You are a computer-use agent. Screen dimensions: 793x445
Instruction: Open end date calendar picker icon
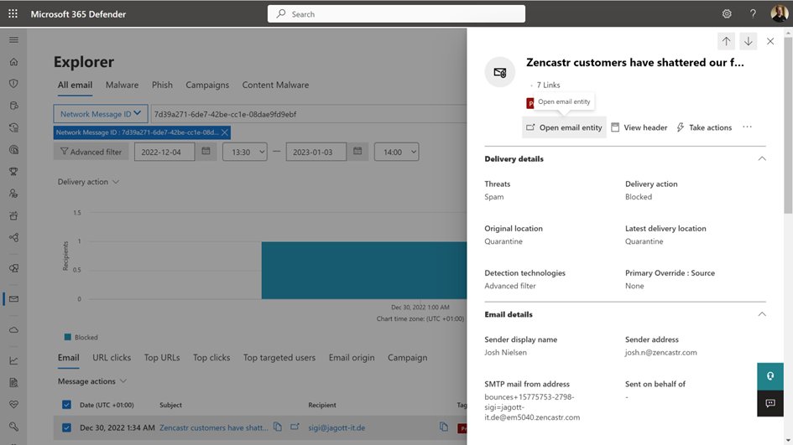tap(357, 151)
